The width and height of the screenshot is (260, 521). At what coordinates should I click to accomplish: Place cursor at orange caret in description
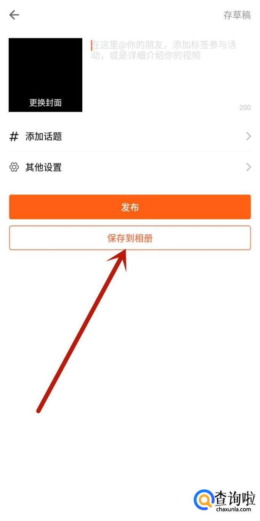tap(91, 45)
